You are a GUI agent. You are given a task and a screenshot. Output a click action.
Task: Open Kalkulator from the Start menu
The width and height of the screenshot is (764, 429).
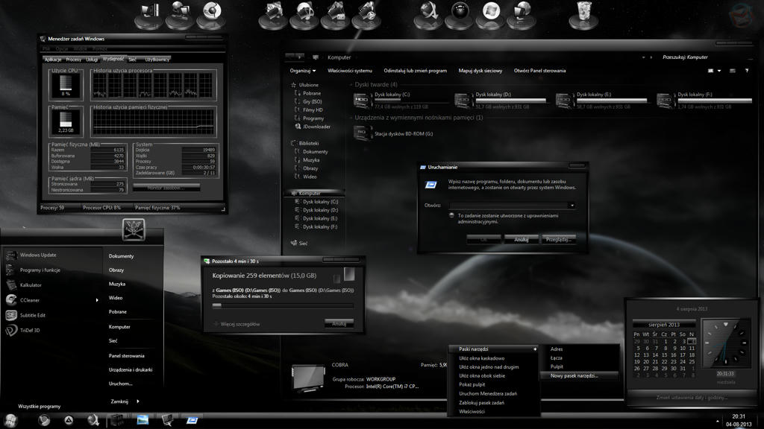click(31, 285)
